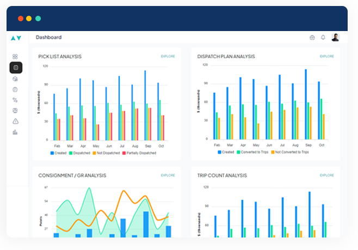Viewport: 358px width, 250px height.
Task: Open the user profile avatar
Action: click(335, 37)
